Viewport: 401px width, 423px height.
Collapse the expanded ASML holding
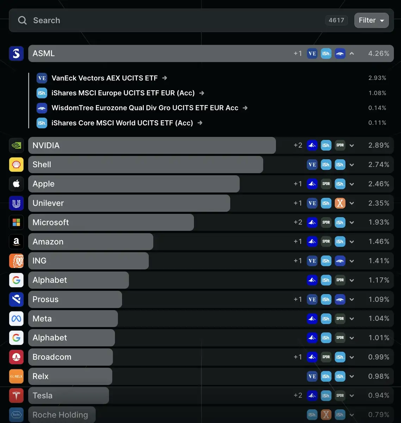pos(352,54)
